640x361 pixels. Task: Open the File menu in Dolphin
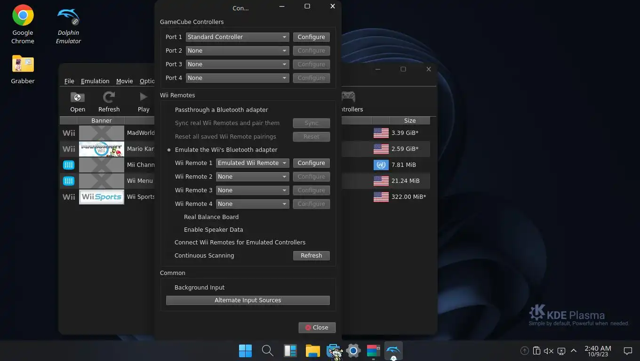[69, 81]
